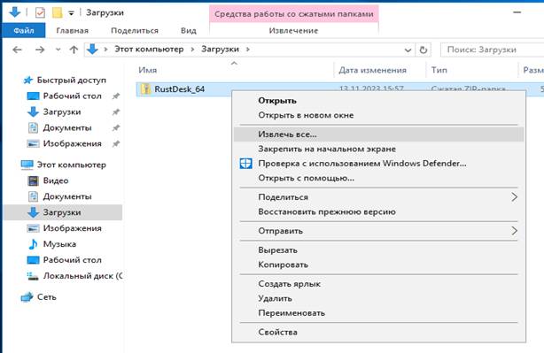The height and width of the screenshot is (353, 544).
Task: Click the Properties checkmark icon in quick access toolbar
Action: coord(40,12)
